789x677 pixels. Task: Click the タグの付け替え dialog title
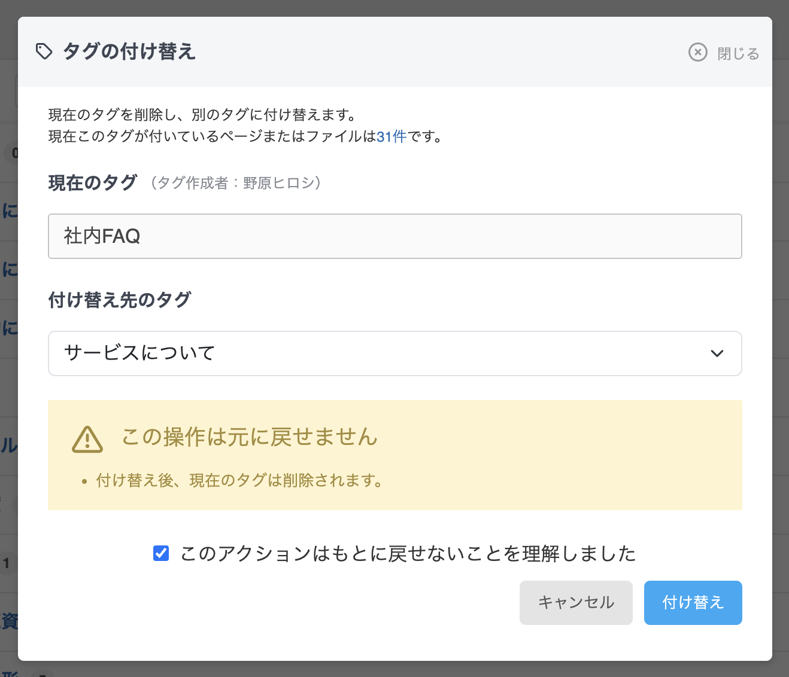coord(129,52)
